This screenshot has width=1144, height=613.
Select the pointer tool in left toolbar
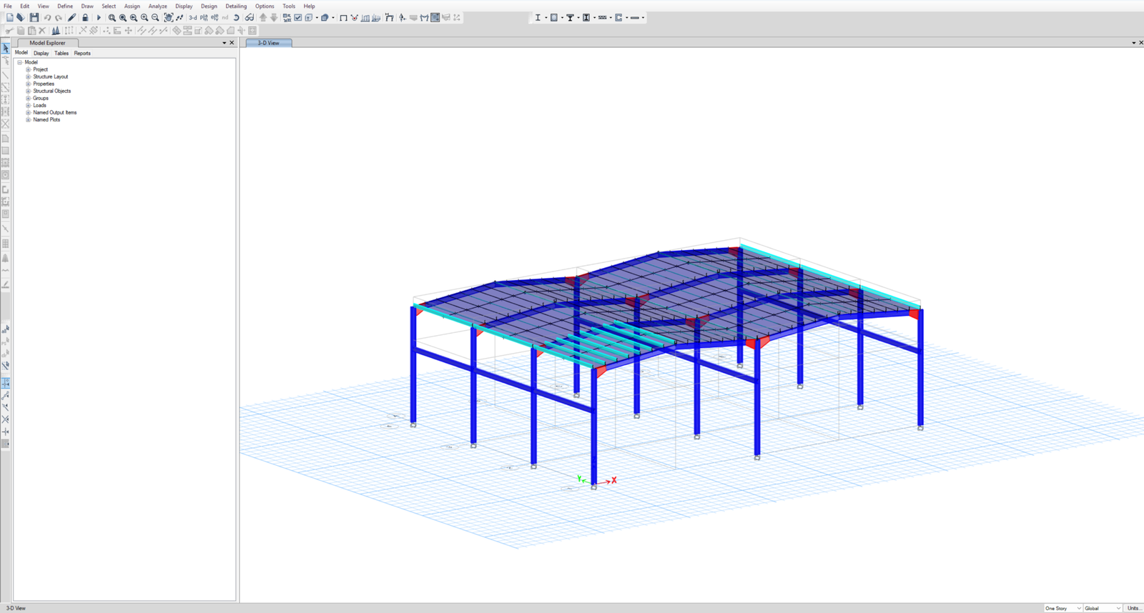click(6, 49)
